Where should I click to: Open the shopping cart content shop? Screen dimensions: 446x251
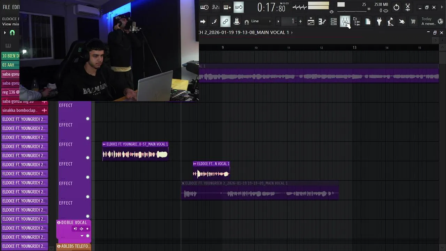click(x=413, y=22)
